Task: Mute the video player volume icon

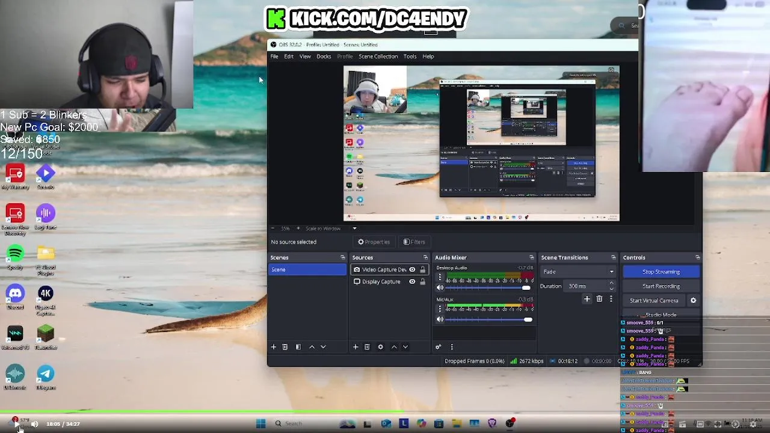Action: (x=34, y=424)
